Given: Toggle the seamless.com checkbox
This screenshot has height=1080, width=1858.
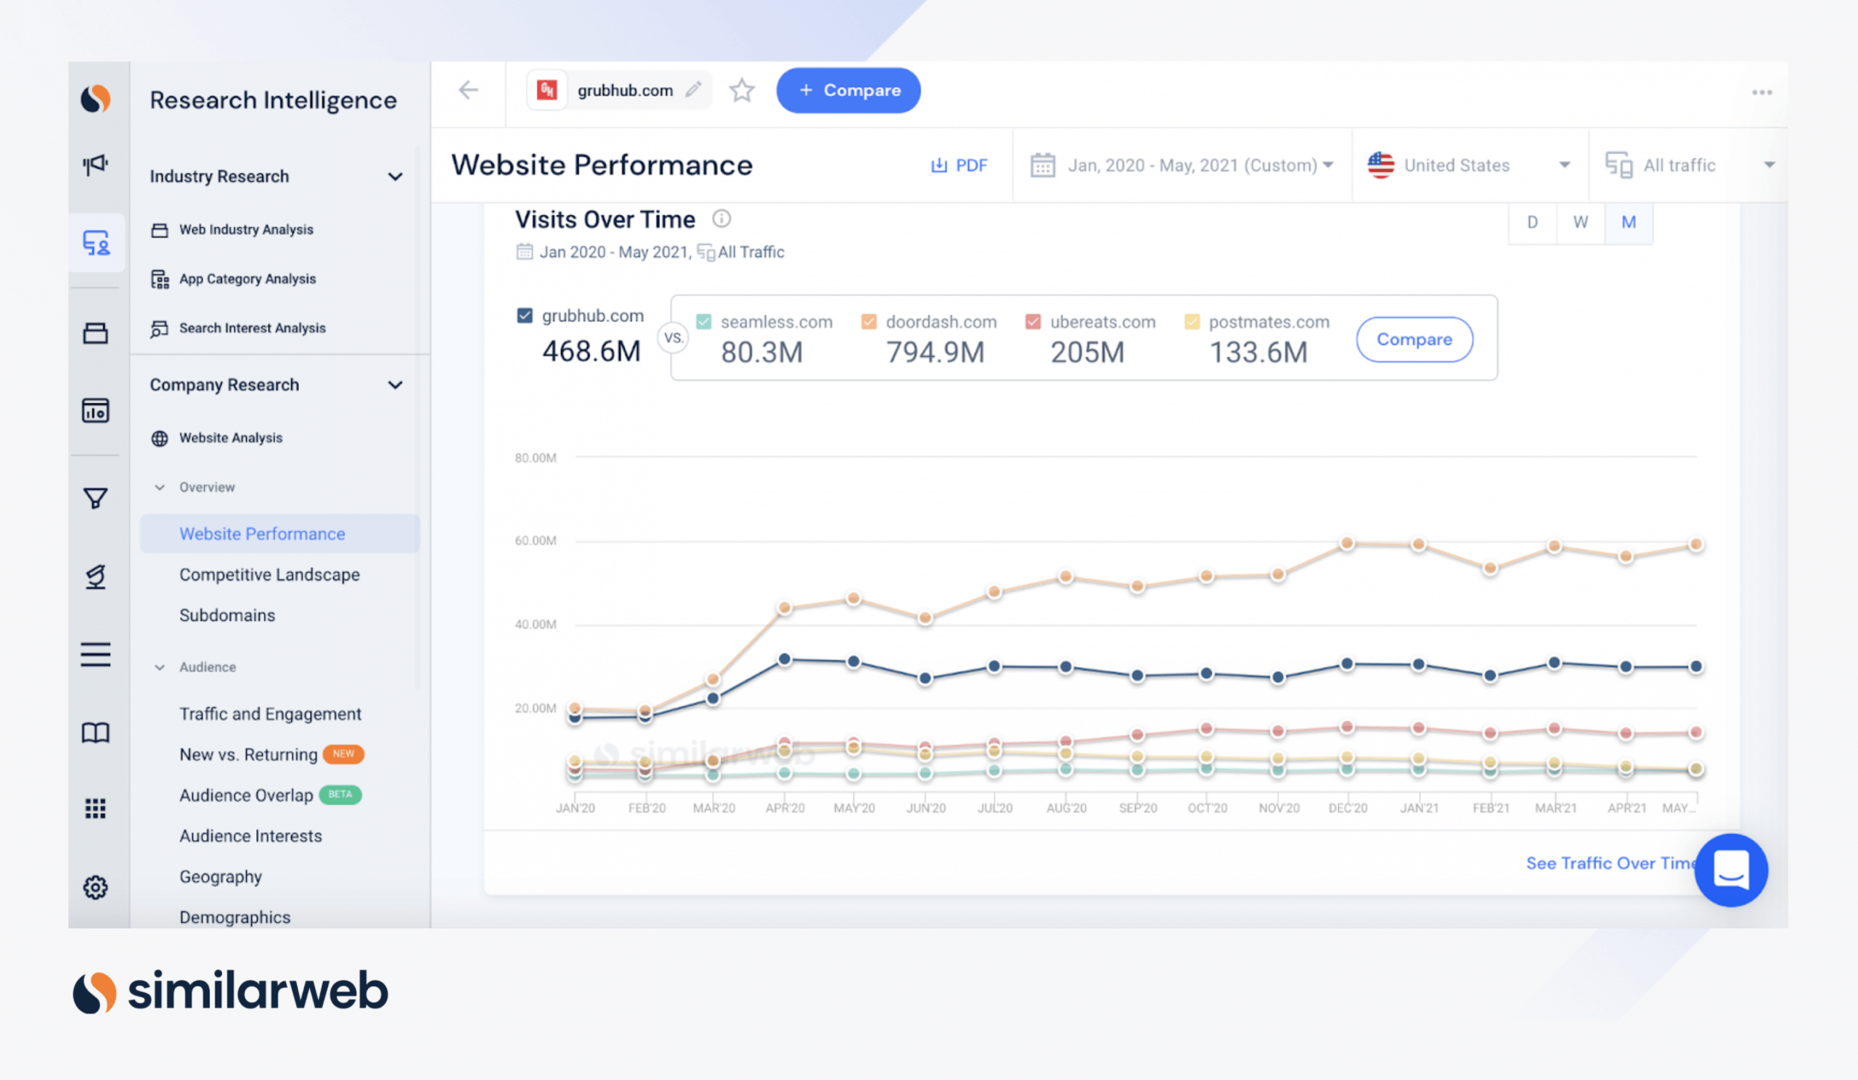Looking at the screenshot, I should pos(703,322).
